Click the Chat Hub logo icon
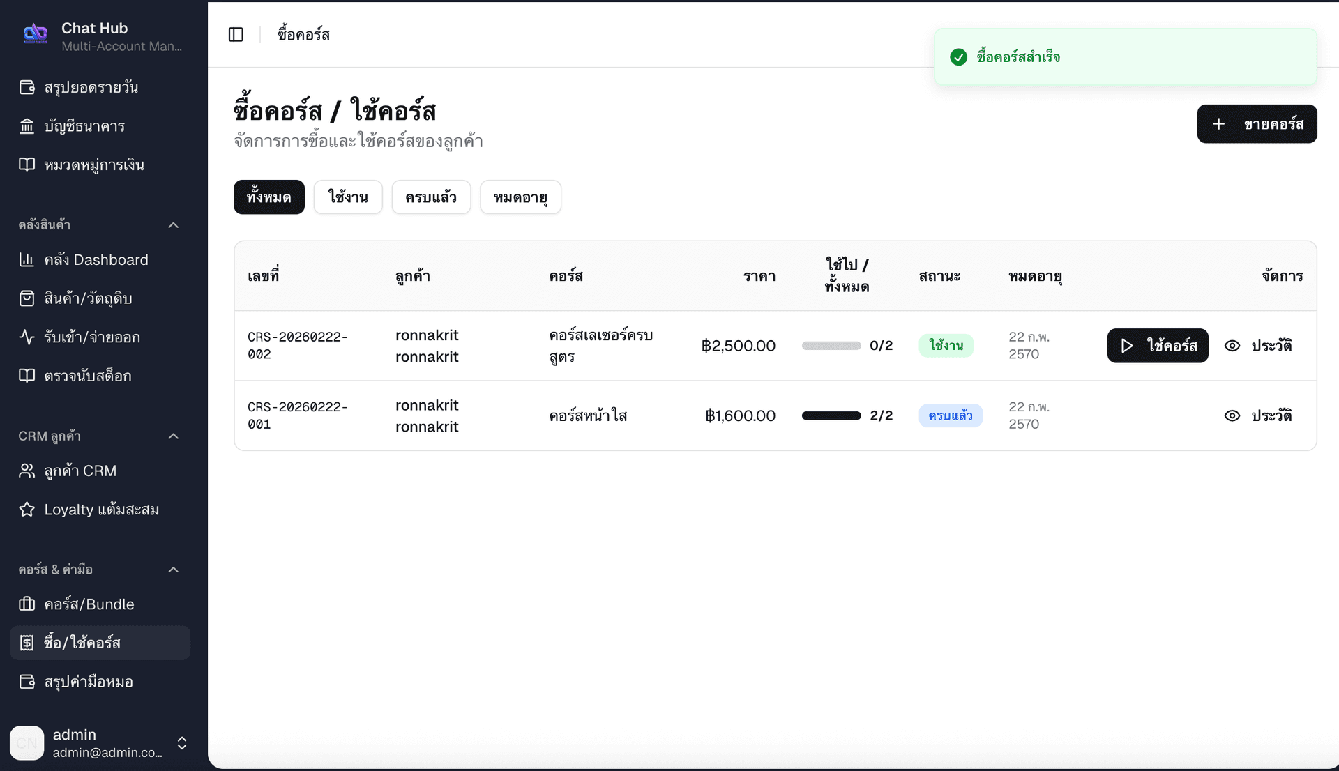Viewport: 1339px width, 771px height. 35,33
